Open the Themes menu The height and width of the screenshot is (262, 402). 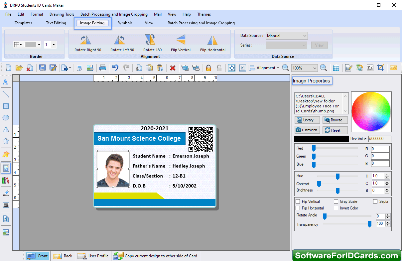tap(204, 14)
